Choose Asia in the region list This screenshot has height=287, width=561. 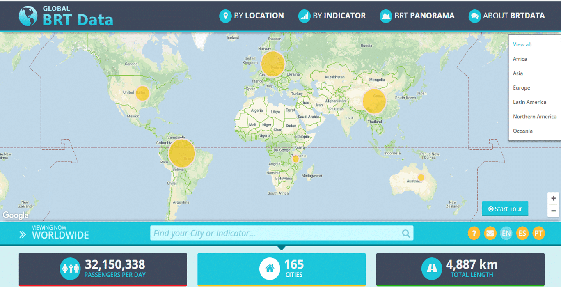pos(518,73)
